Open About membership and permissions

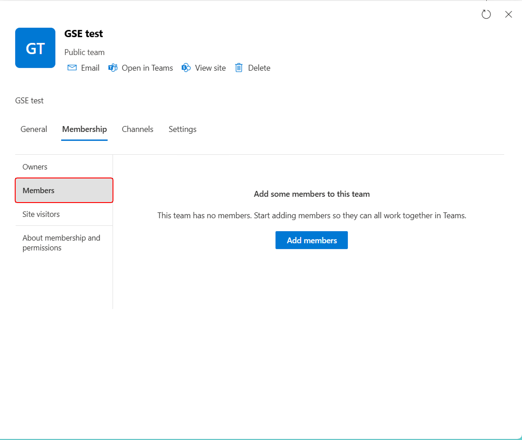61,242
